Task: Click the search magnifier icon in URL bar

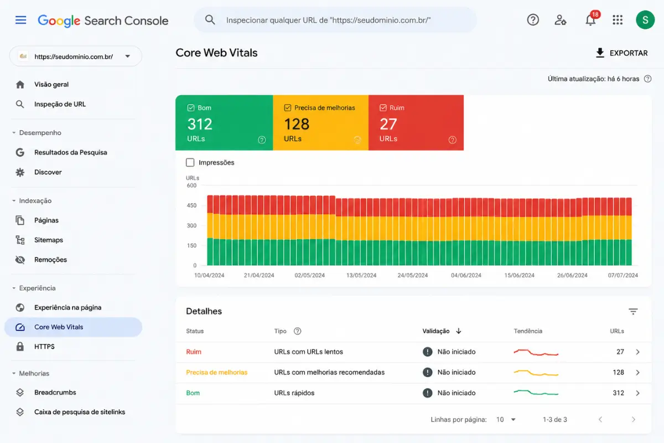Action: click(x=210, y=20)
